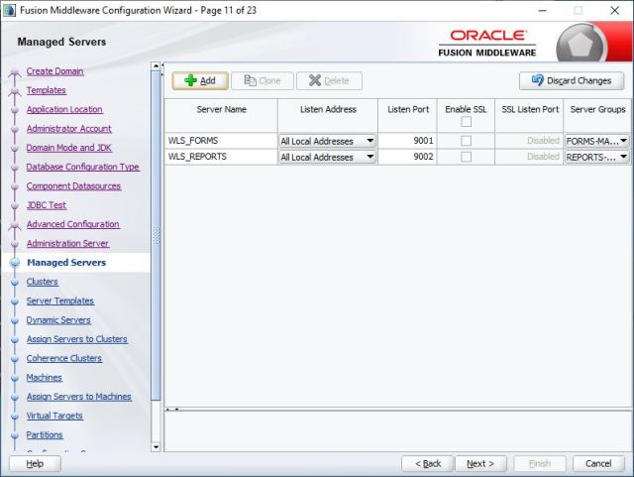Open Coherence Clusters step

click(63, 358)
